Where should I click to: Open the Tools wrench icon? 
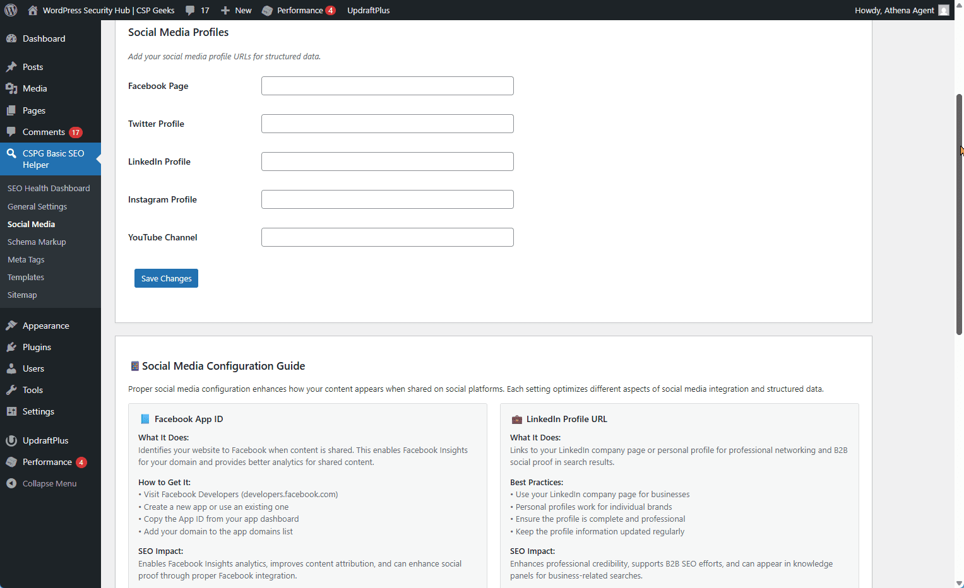coord(11,389)
